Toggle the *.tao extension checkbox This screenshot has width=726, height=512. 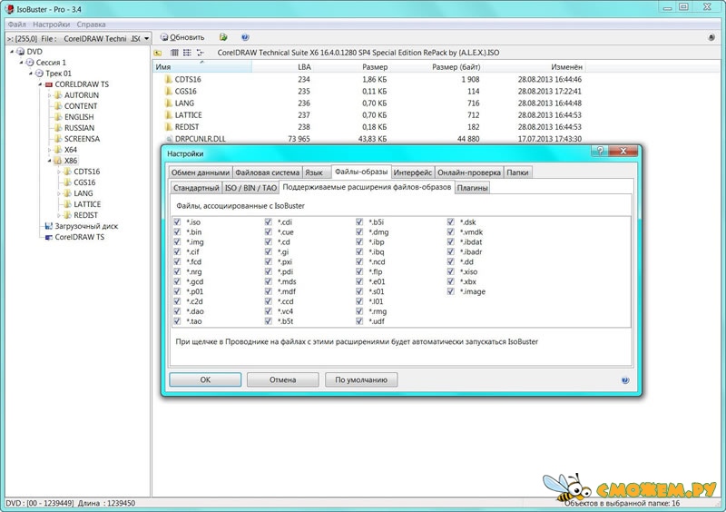click(177, 321)
